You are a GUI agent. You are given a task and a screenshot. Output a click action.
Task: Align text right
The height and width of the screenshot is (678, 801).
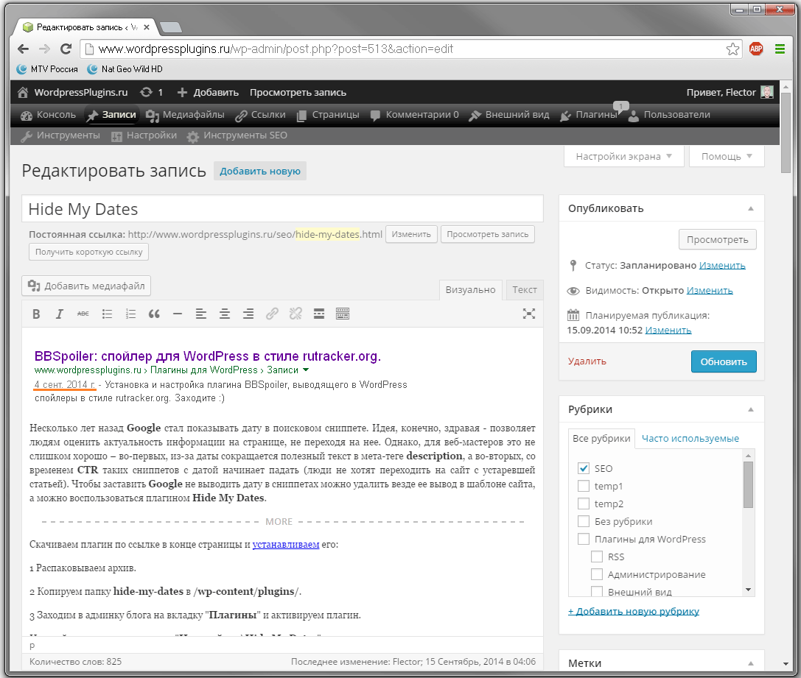tap(248, 314)
